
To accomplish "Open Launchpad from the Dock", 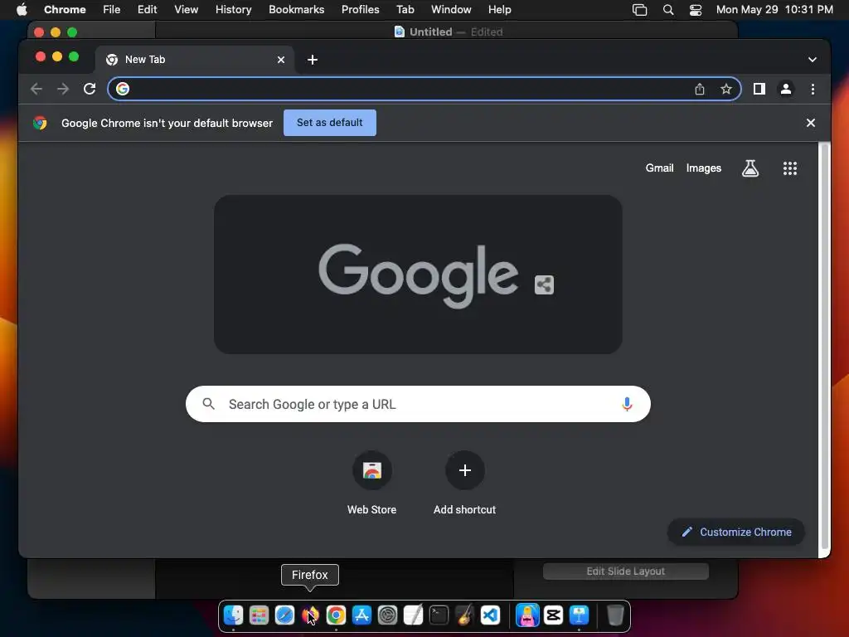I will [259, 615].
